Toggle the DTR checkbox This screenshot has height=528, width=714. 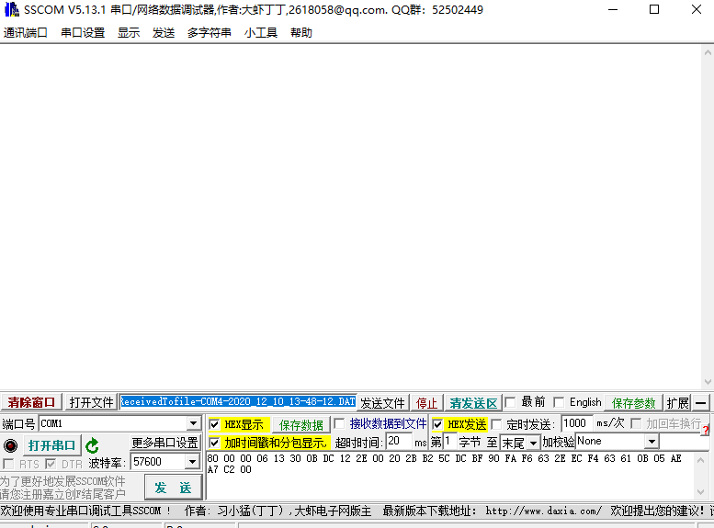51,464
